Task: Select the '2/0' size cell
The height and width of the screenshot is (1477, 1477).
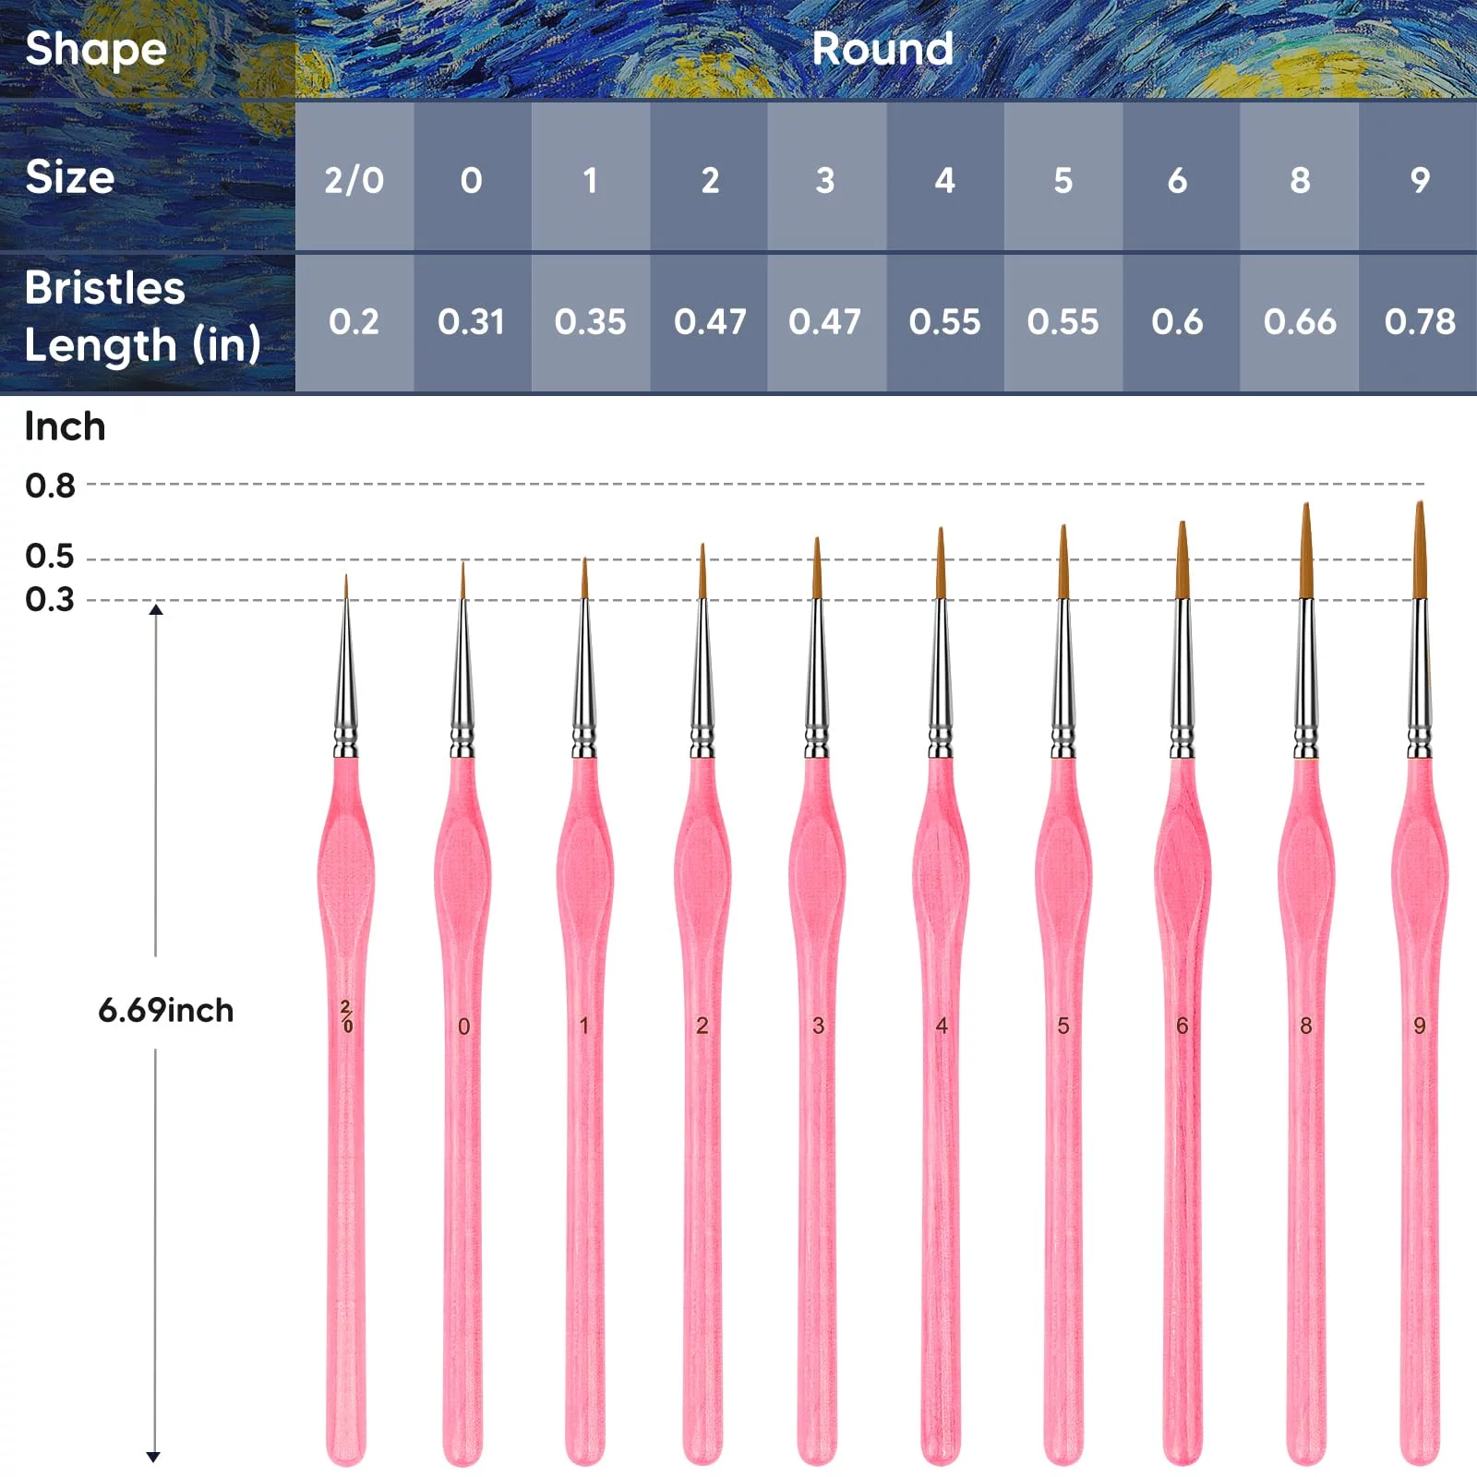Action: [x=354, y=180]
